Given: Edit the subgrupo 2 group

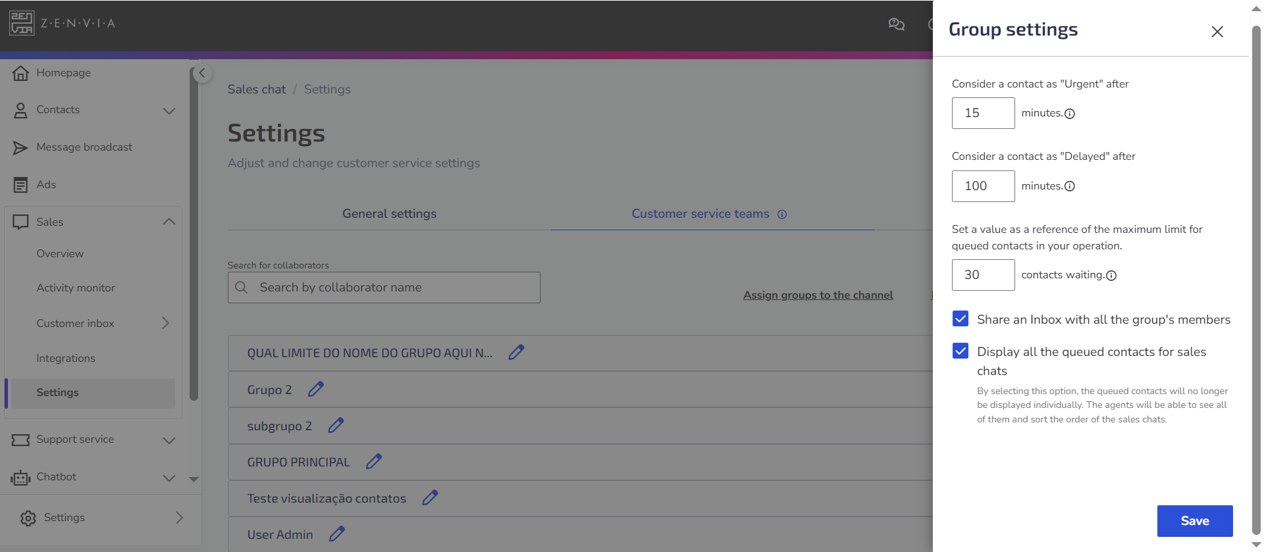Looking at the screenshot, I should pos(336,426).
